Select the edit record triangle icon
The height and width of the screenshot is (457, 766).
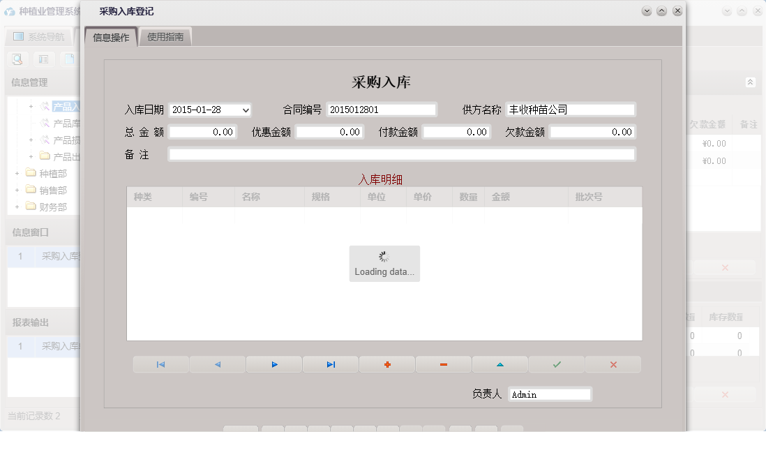pyautogui.click(x=500, y=364)
